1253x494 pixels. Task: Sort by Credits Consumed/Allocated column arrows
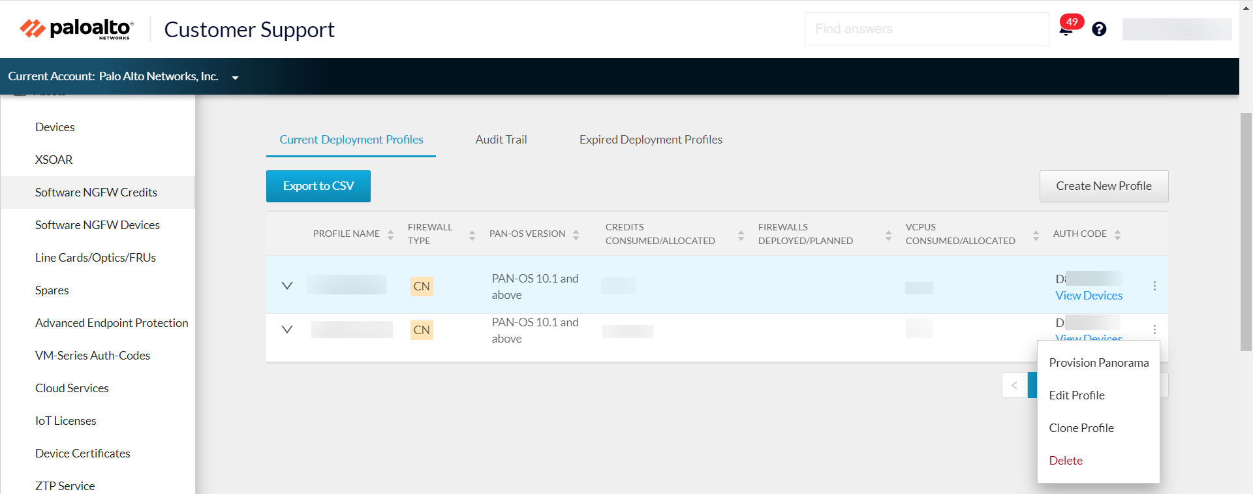tap(741, 234)
